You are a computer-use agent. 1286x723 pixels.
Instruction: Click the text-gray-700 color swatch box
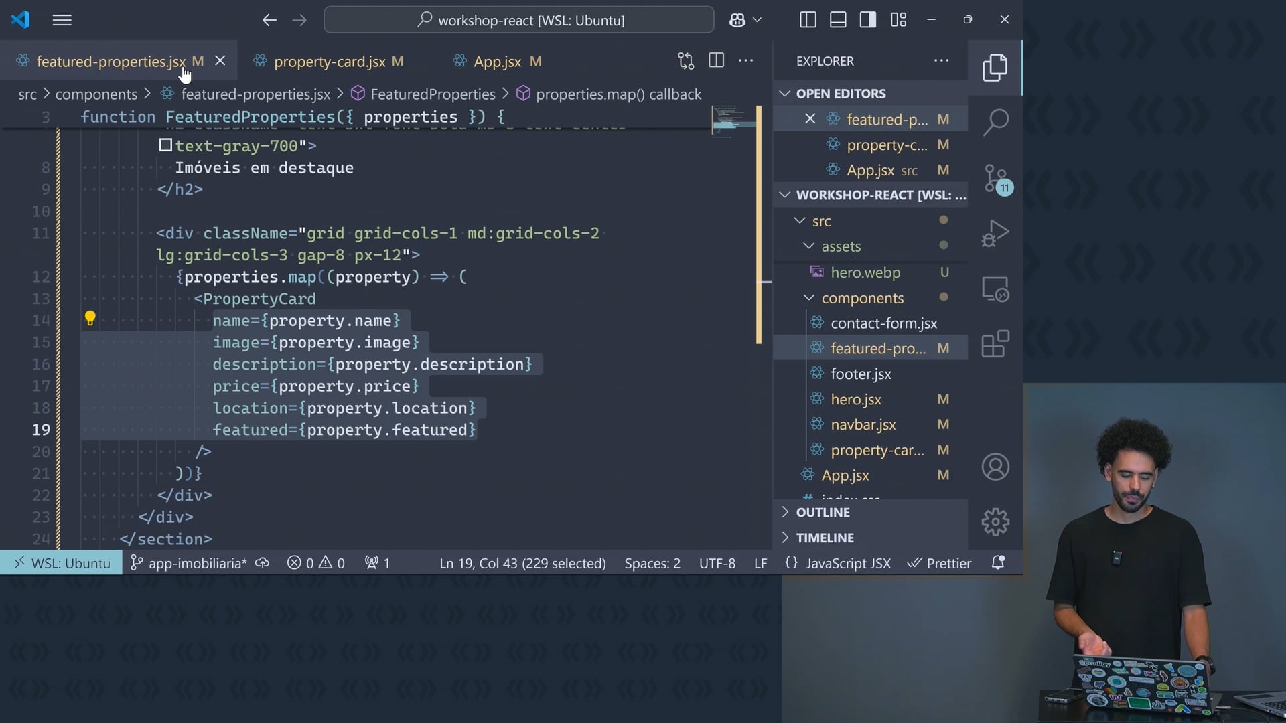pos(165,145)
